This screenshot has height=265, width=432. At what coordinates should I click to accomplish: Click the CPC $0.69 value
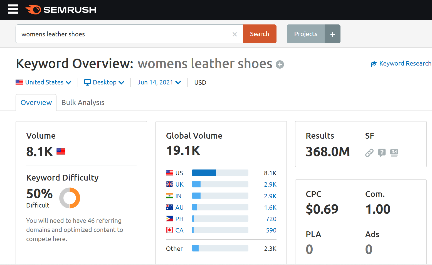322,209
